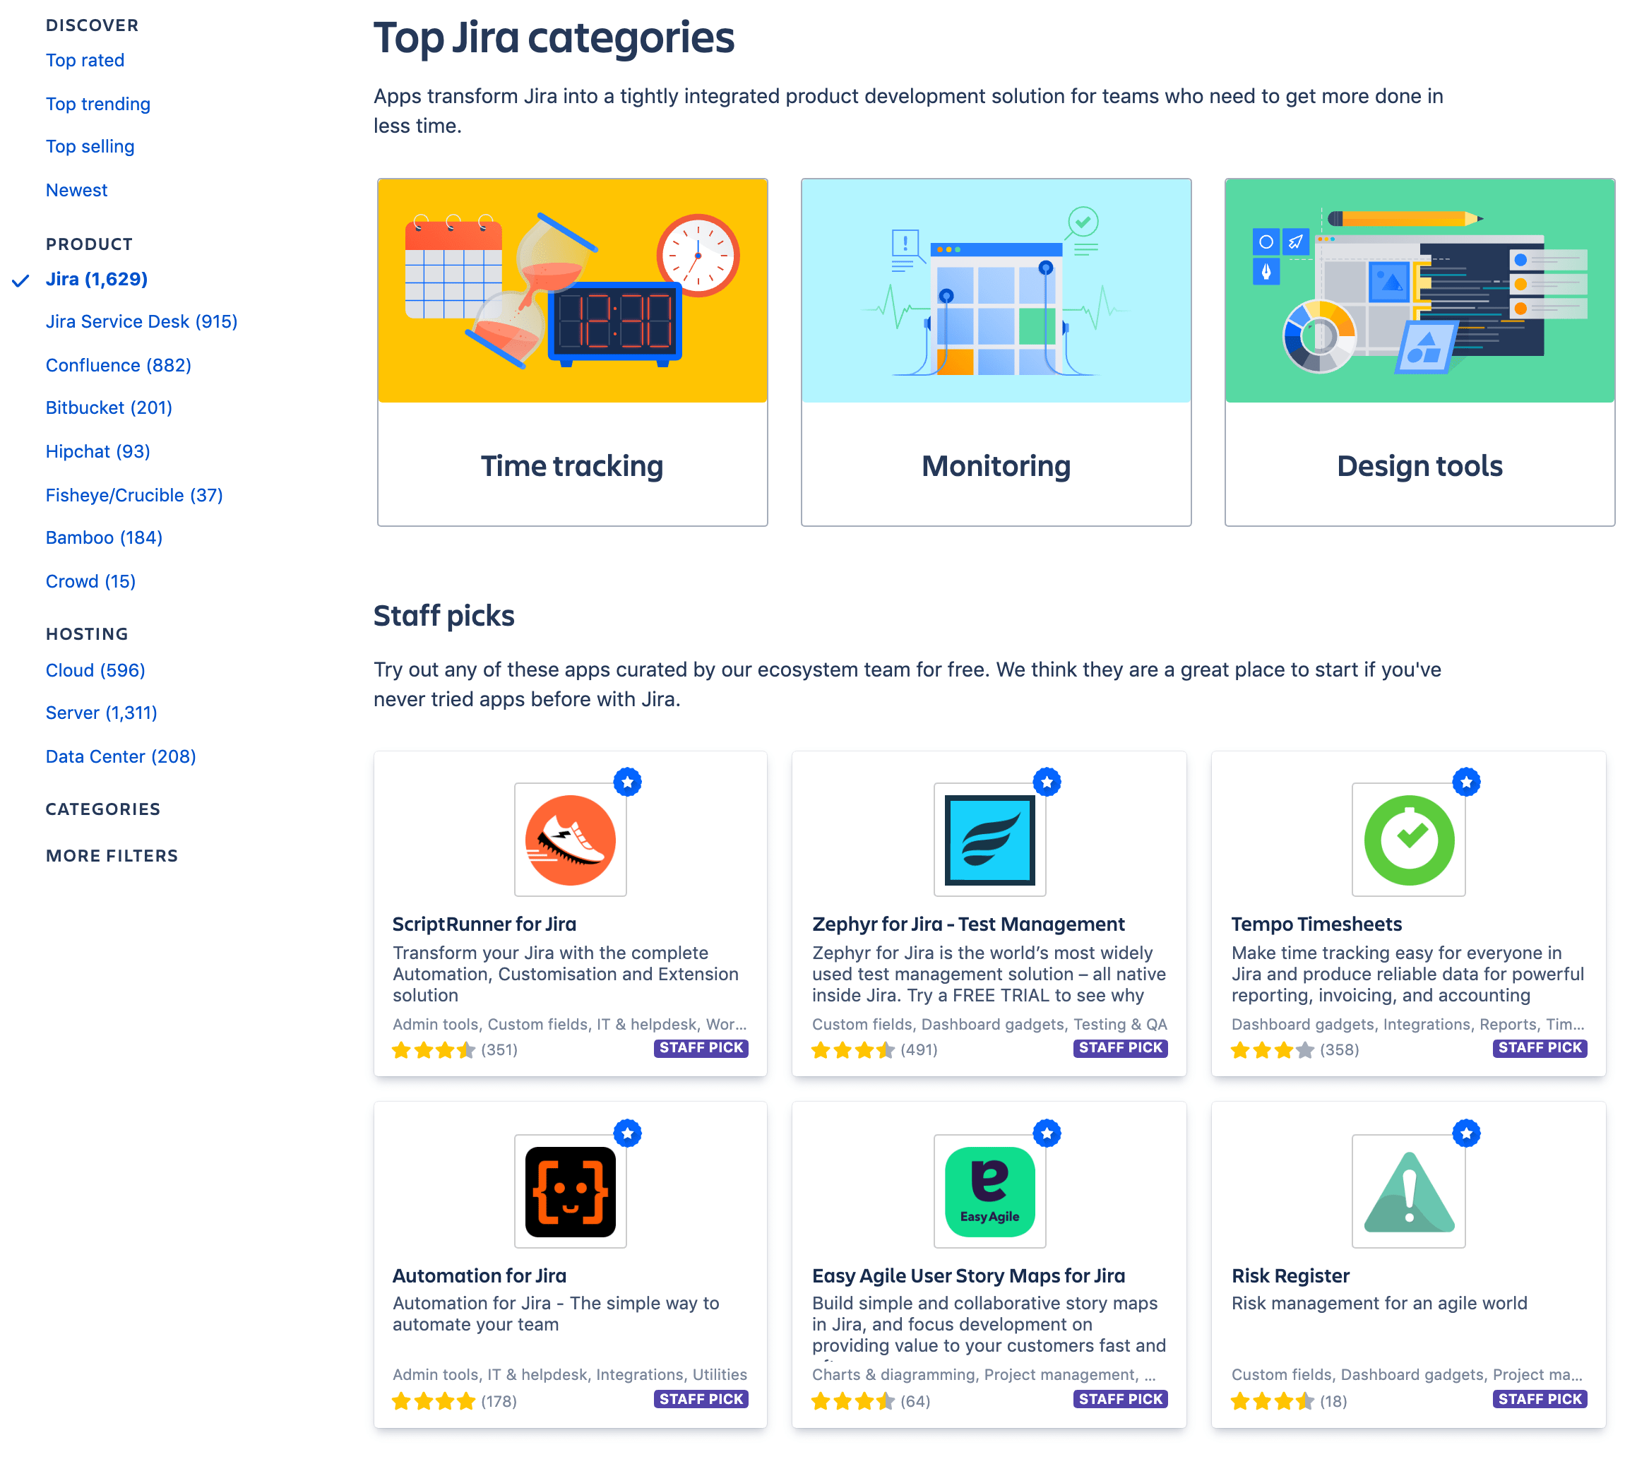Expand the MORE FILTERS section
Image resolution: width=1637 pixels, height=1476 pixels.
(112, 857)
